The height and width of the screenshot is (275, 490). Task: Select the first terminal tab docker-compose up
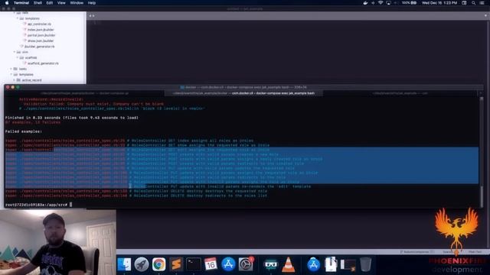(84, 93)
